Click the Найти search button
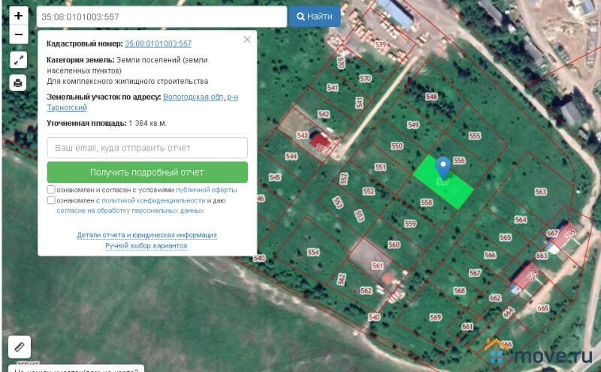This screenshot has width=601, height=372. 314,16
